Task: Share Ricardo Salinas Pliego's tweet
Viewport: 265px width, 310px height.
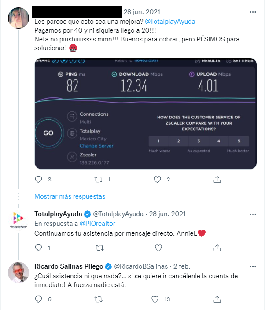Action: [x=217, y=299]
